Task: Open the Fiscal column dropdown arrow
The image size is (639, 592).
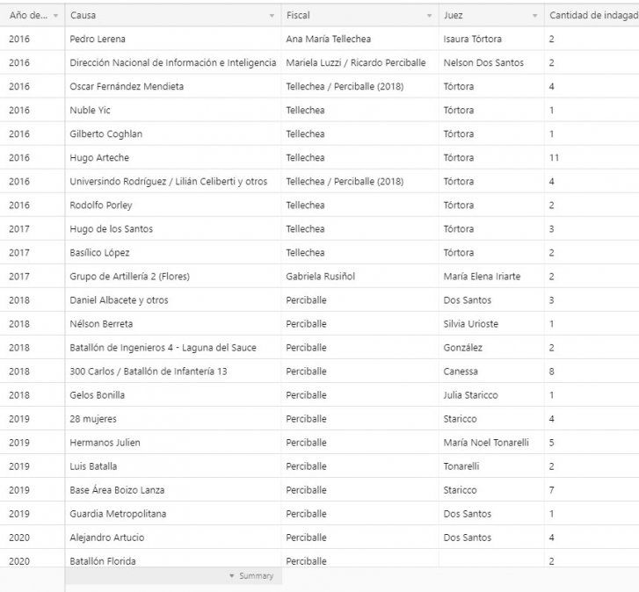Action: coord(429,16)
